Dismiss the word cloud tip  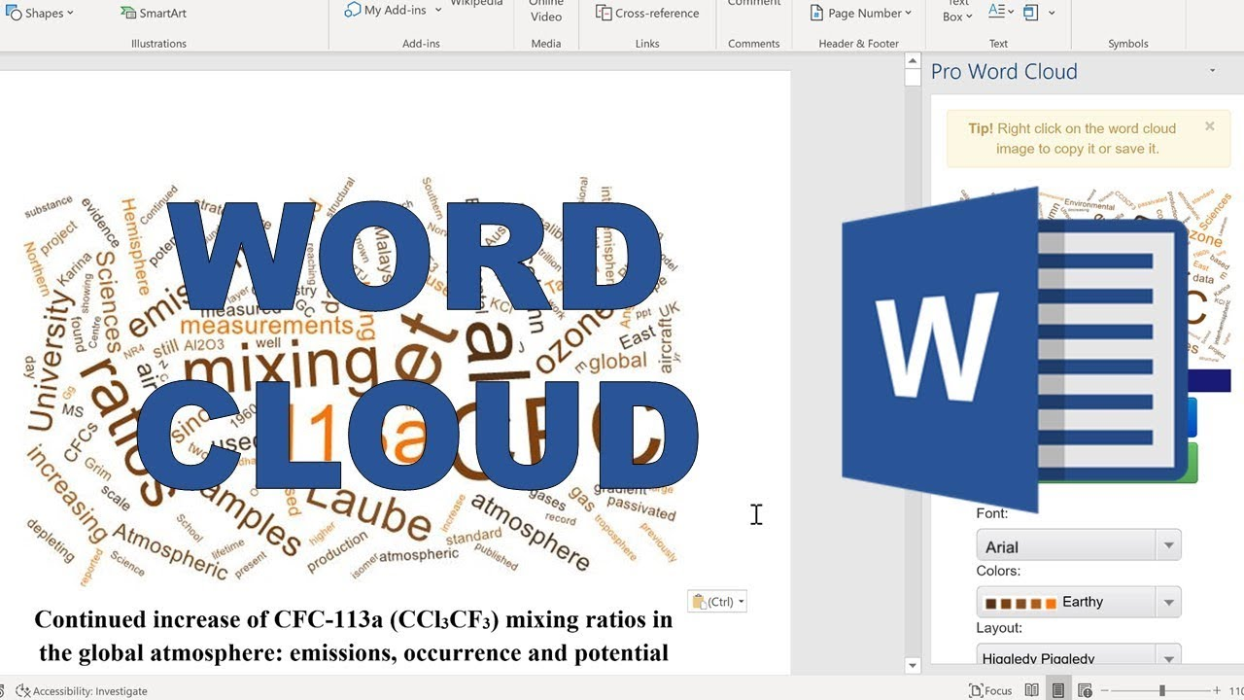[1209, 126]
